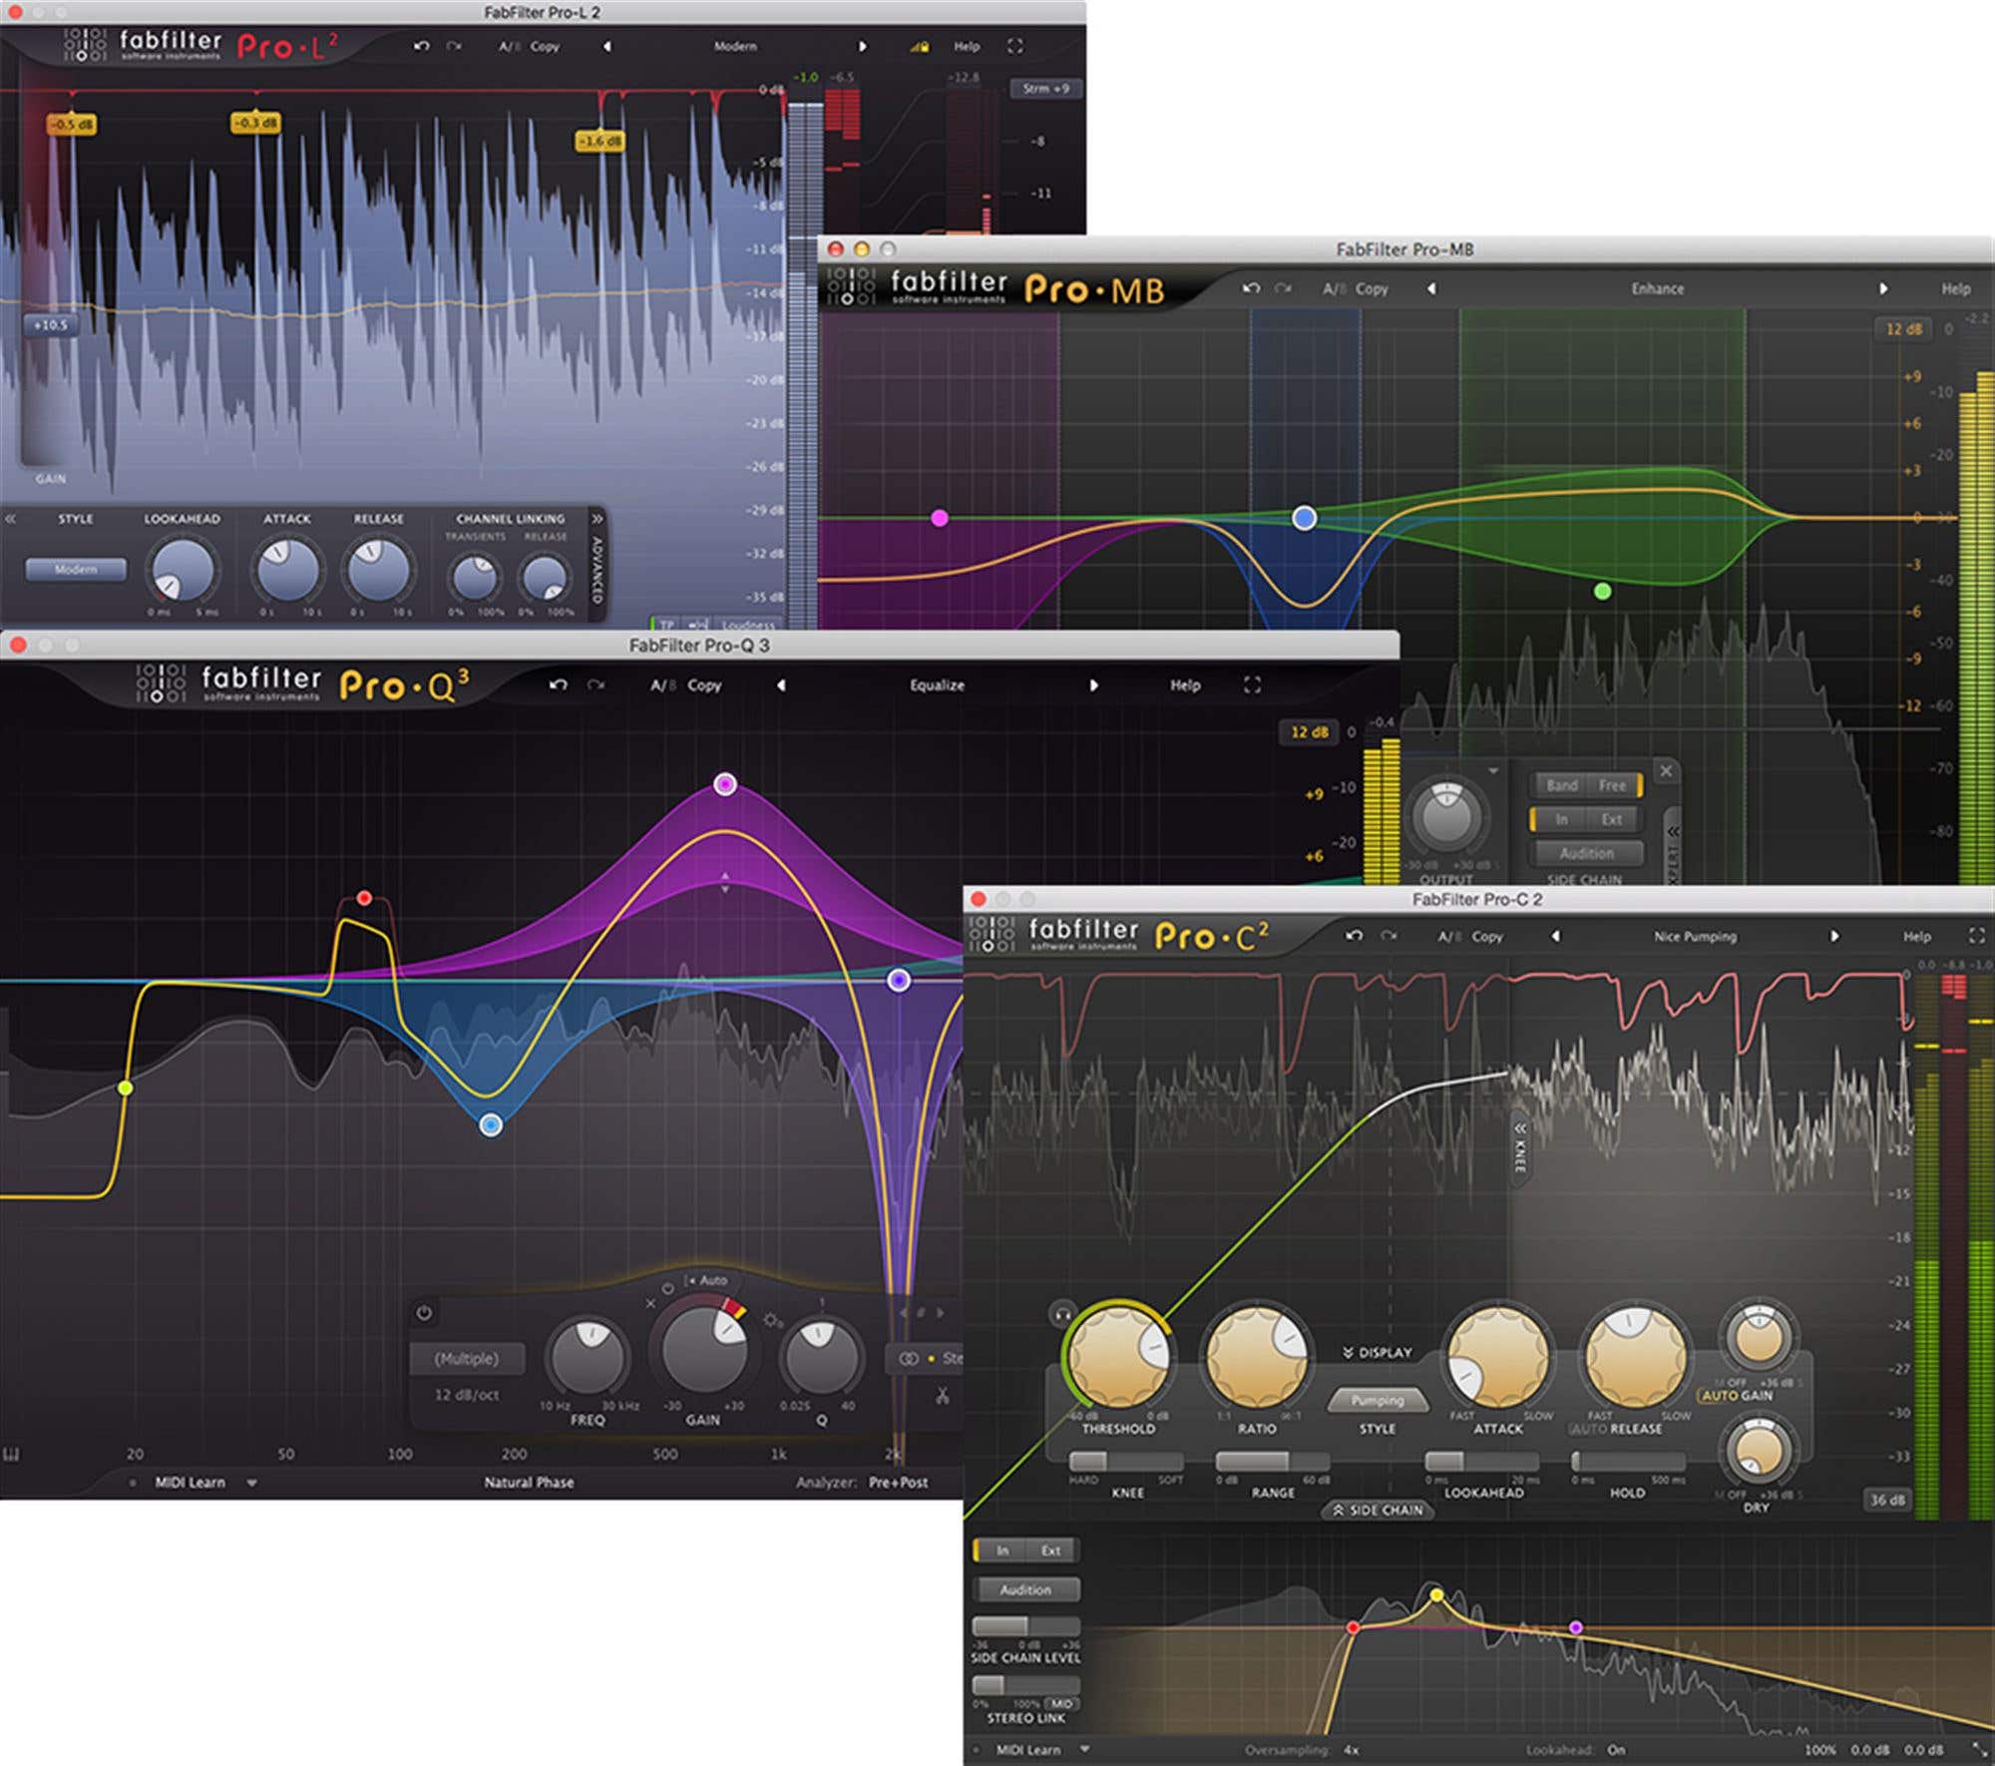Open MIDI Learn dropdown arrow in Pro-C 2
The width and height of the screenshot is (1995, 1766).
[1084, 1750]
